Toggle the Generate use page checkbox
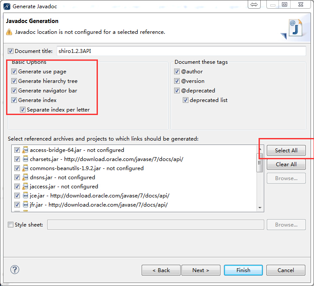 pyautogui.click(x=14, y=72)
